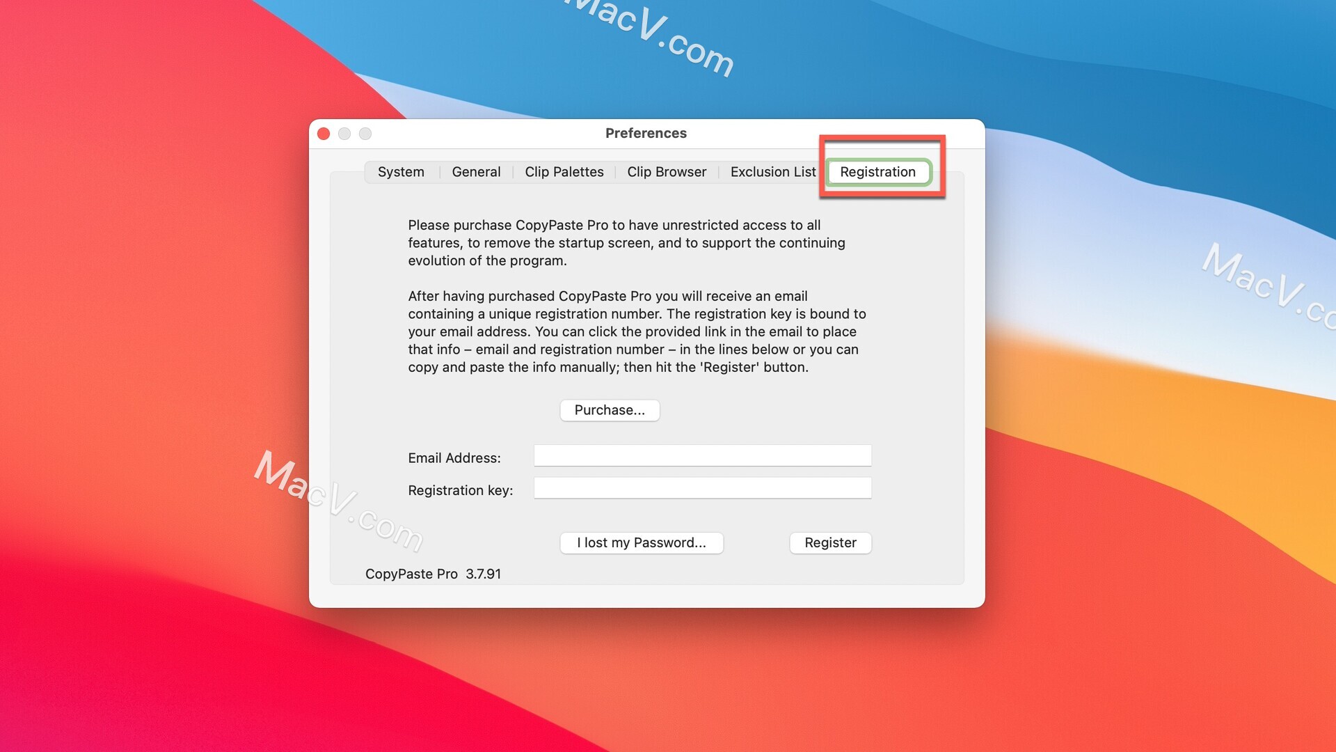This screenshot has width=1336, height=752.
Task: Click the Registration tab
Action: [x=876, y=171]
